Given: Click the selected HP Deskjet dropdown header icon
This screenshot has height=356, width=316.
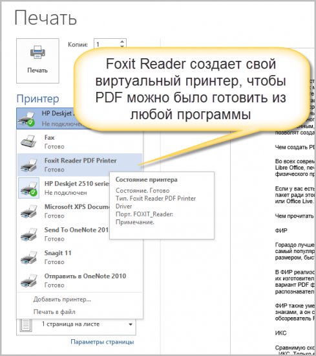Looking at the screenshot, I should [x=26, y=118].
